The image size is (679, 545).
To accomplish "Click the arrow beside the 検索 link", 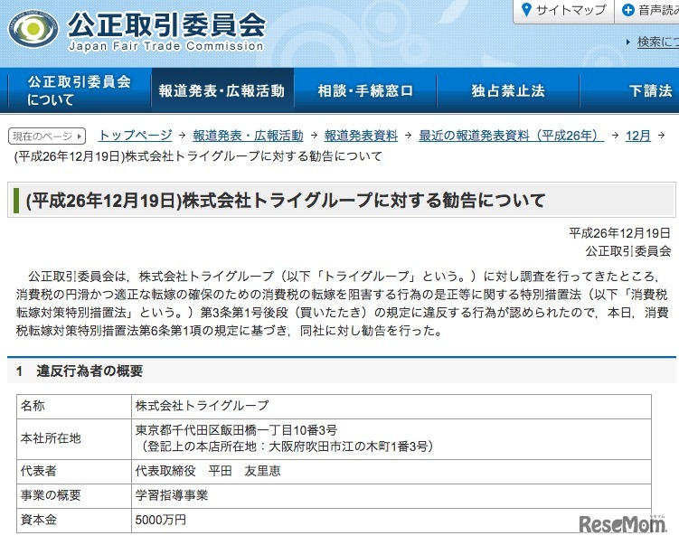I will [x=628, y=42].
